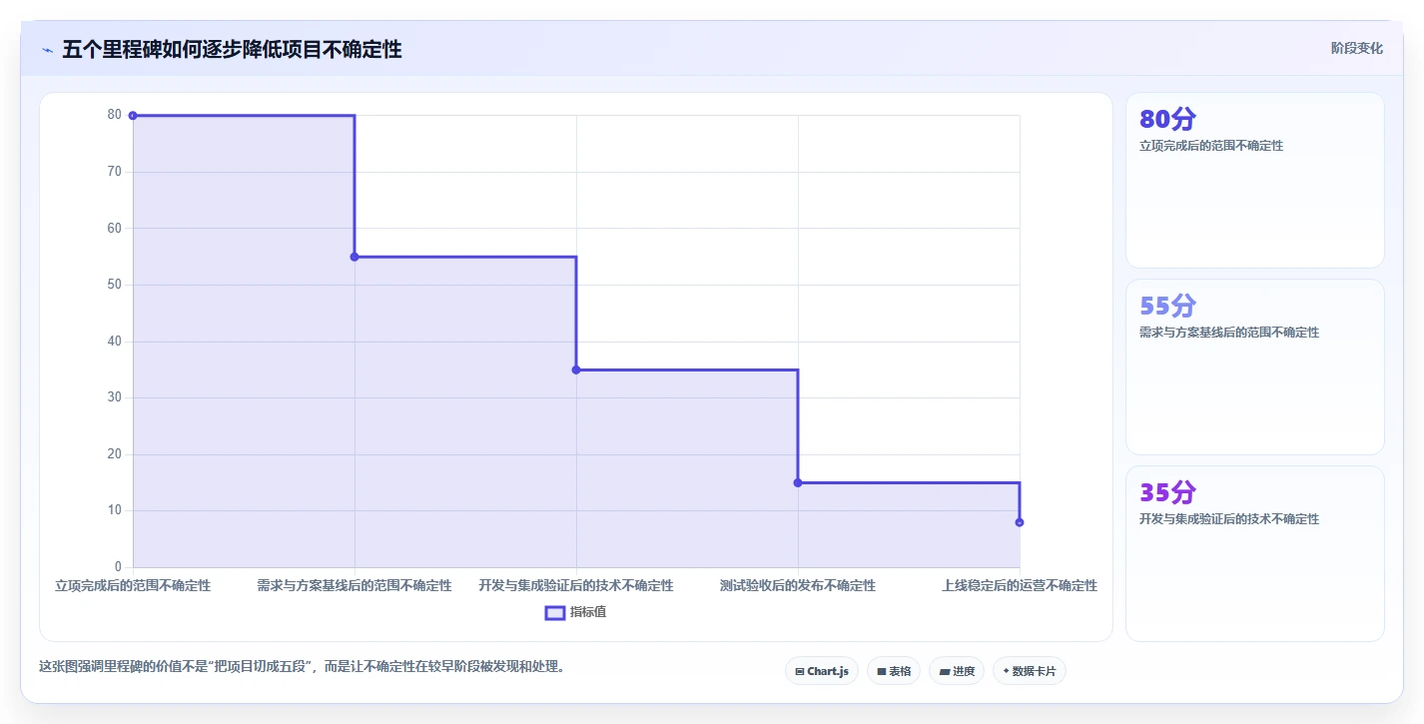This screenshot has height=724, width=1424.
Task: Click the y-axis tick label 0
Action: pyautogui.click(x=118, y=567)
